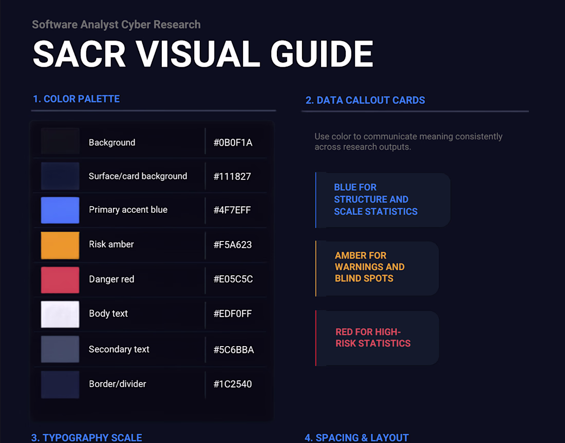Click the Border/divider color swatch
565x443 pixels.
(x=60, y=385)
